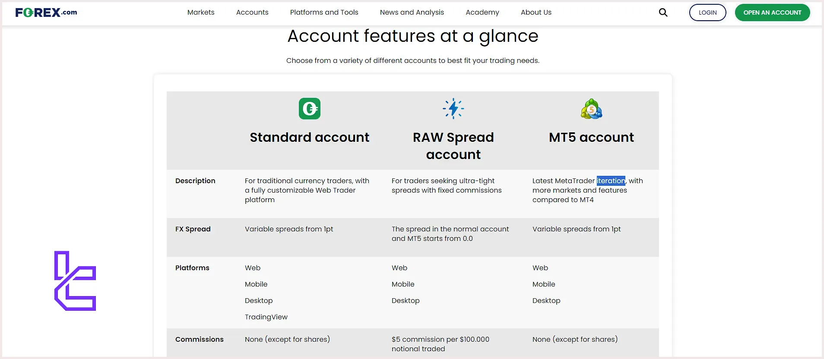Click the MT5 account MetaTrader icon
This screenshot has width=824, height=359.
click(x=591, y=109)
